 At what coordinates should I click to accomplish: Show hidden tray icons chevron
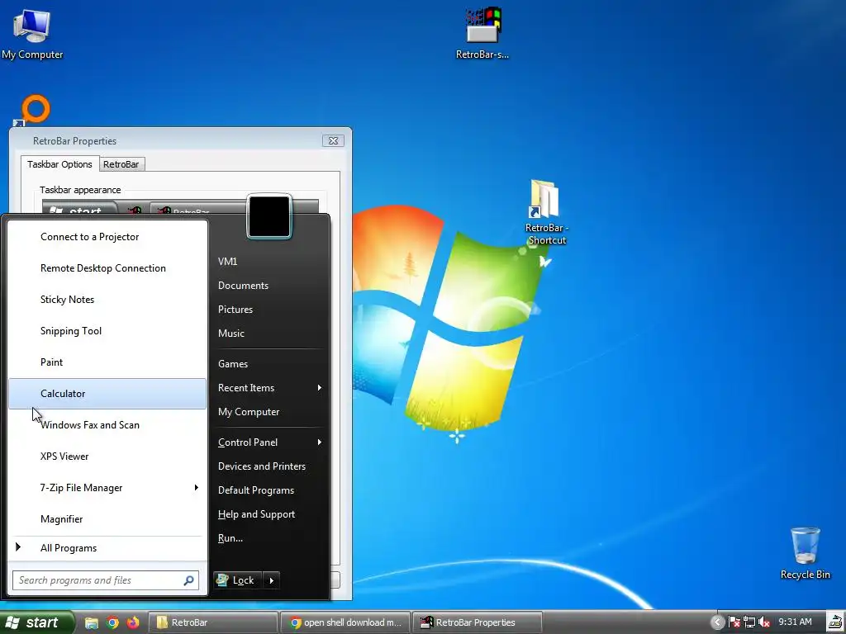[x=717, y=622]
